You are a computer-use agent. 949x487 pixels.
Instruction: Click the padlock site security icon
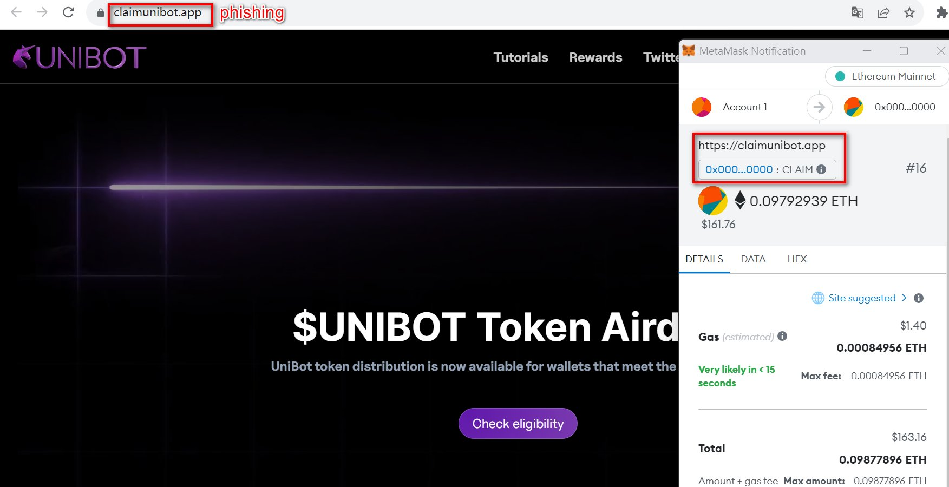[100, 13]
